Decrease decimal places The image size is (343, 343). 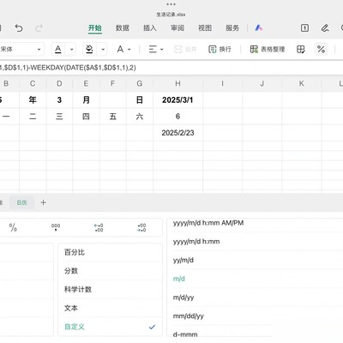click(x=141, y=227)
